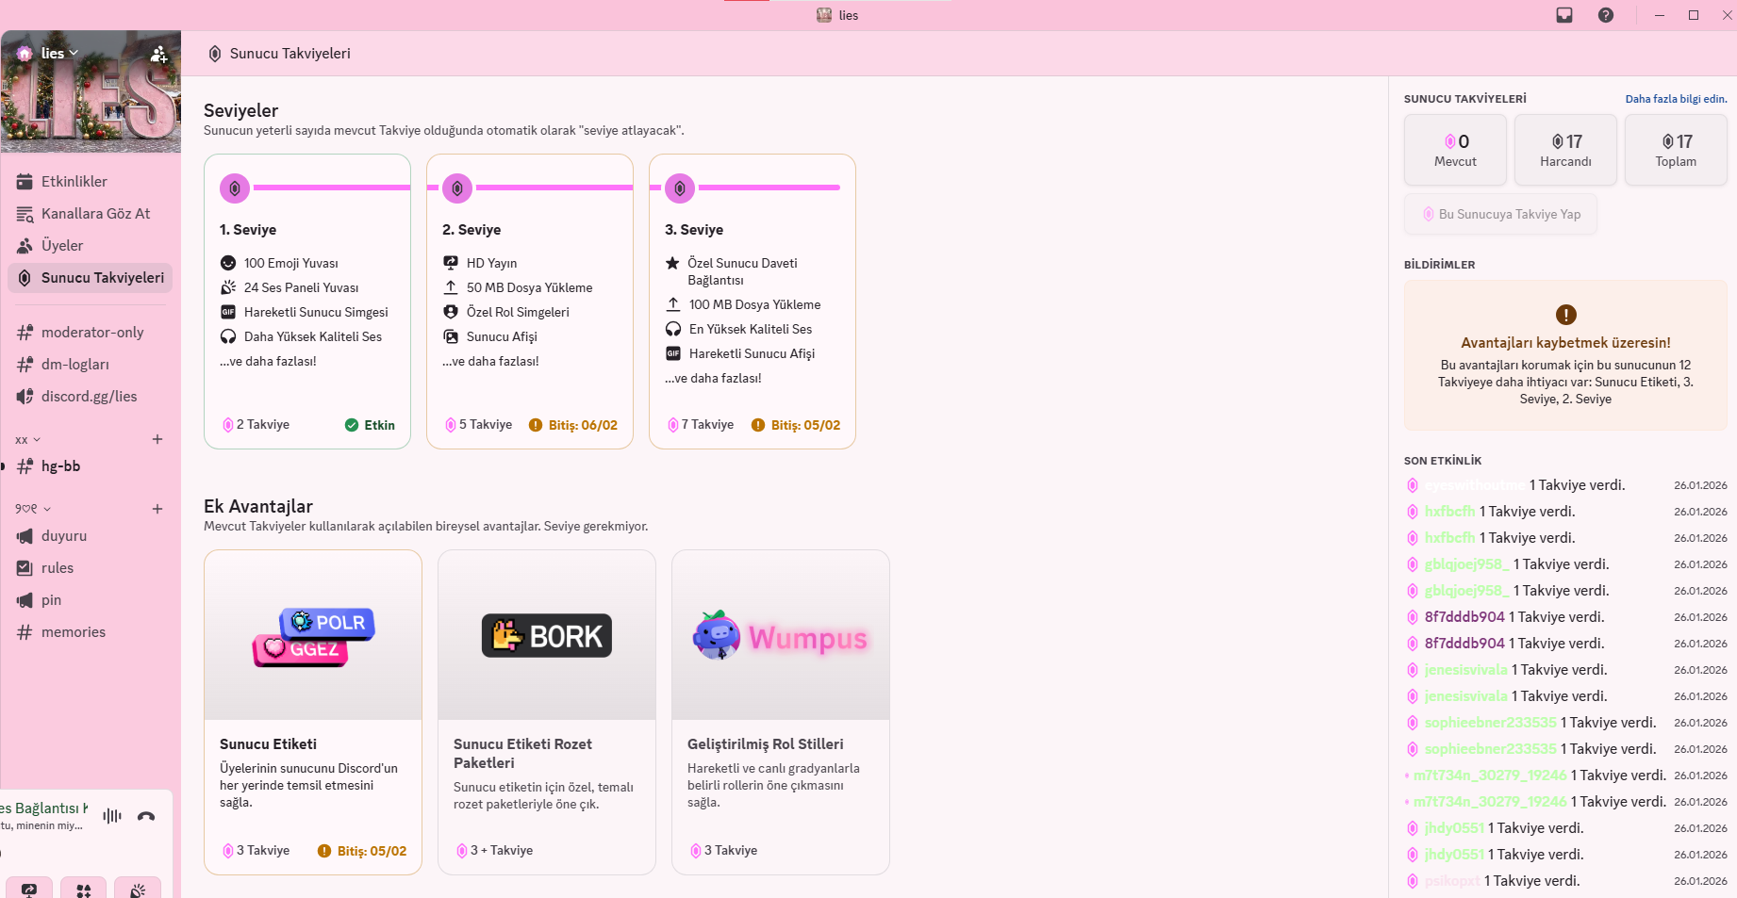Click the megaphone icon for pin
1737x898 pixels.
pos(25,600)
